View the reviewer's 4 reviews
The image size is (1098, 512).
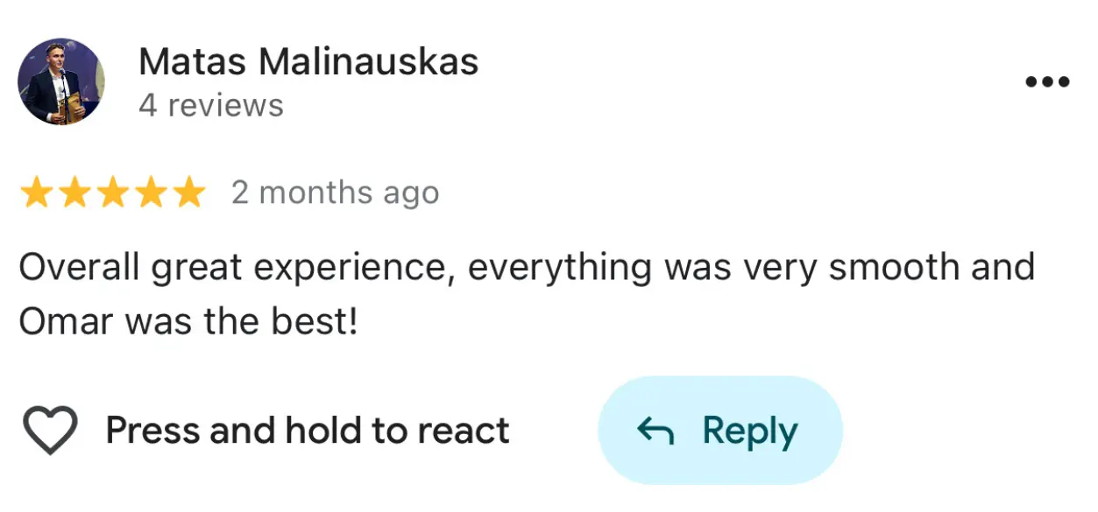coord(211,106)
